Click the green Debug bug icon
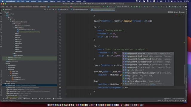This screenshot has width=191, height=107. [x=139, y=7]
